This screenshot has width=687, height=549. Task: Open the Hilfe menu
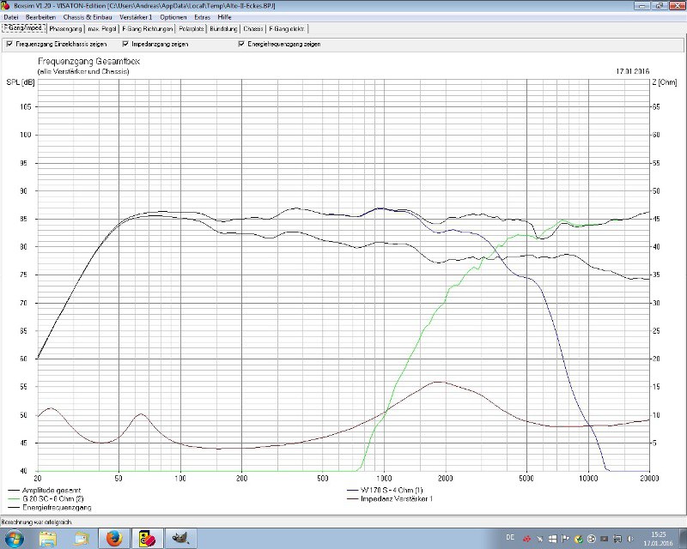point(224,17)
